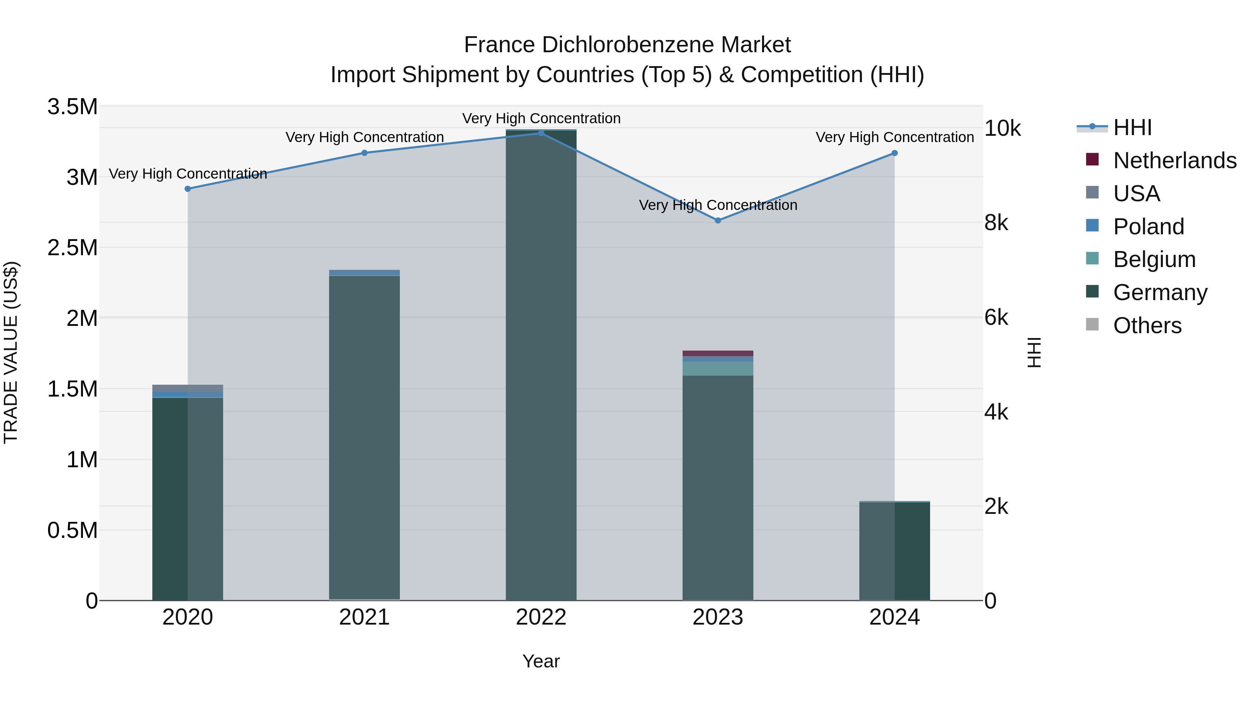
Task: Click the 2.5M y-axis tick label
Action: [73, 248]
